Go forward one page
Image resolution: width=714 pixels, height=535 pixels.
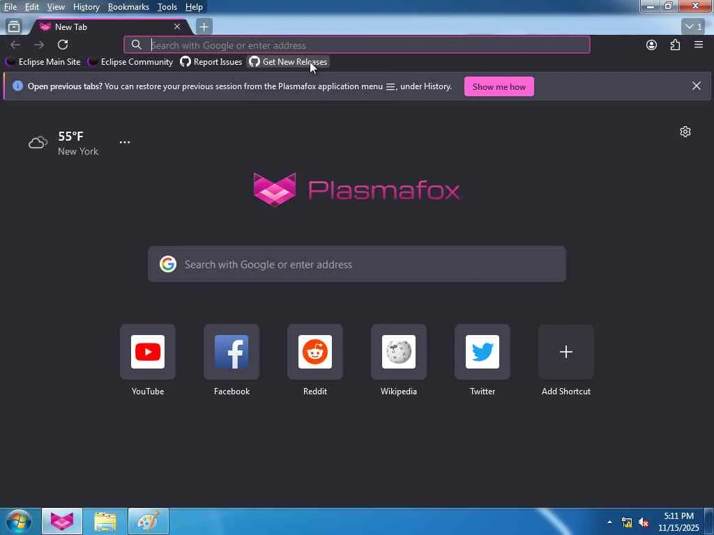tap(39, 45)
